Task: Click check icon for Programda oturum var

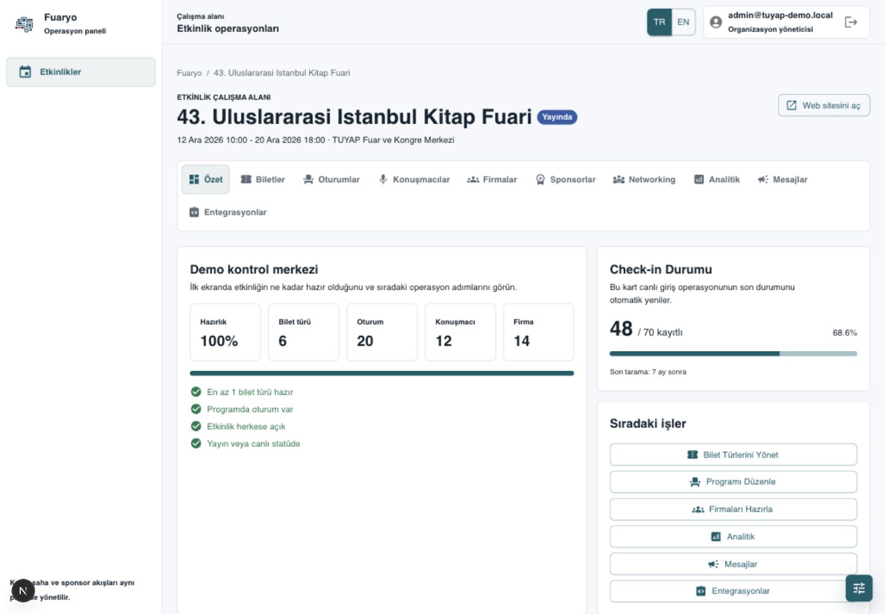Action: pos(196,409)
